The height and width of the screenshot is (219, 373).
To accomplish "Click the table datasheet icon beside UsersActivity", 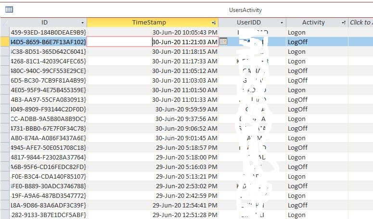I will (9, 10).
